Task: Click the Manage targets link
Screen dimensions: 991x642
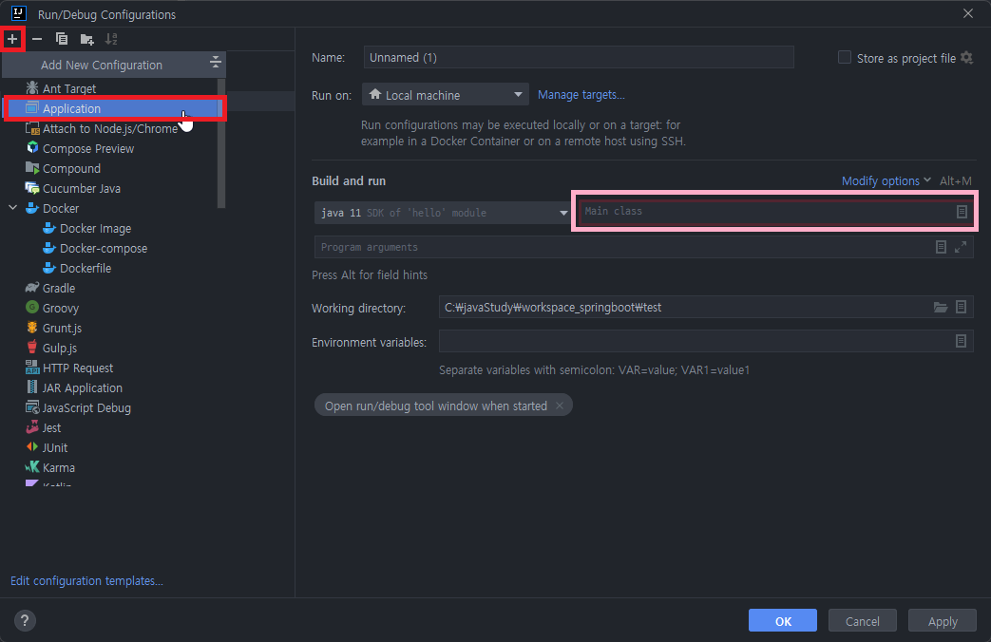Action: 581,95
